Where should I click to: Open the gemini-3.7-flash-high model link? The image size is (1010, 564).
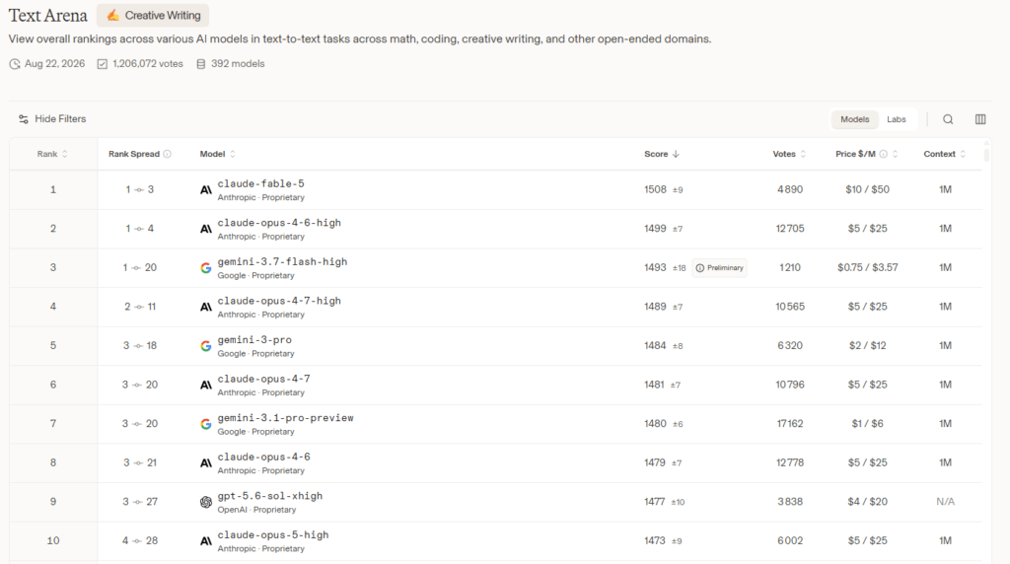282,262
